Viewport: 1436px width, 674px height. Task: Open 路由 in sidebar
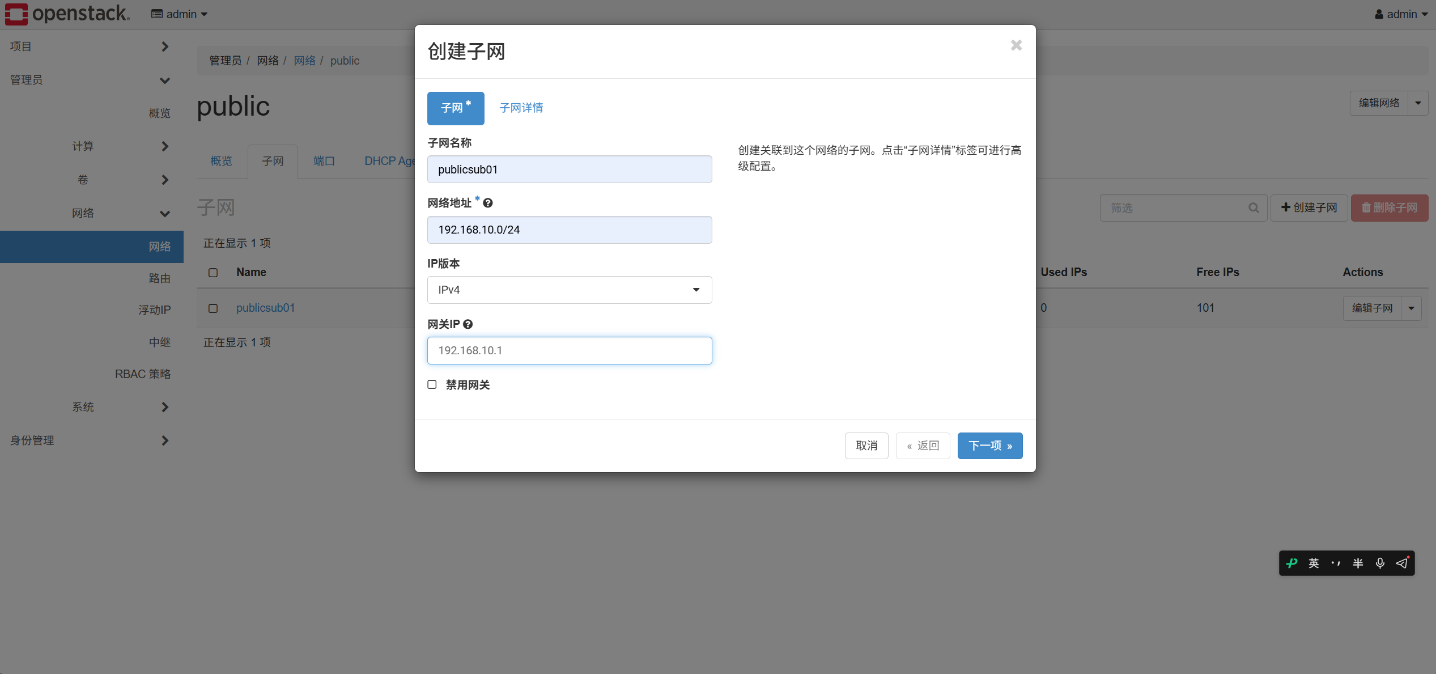(x=159, y=278)
